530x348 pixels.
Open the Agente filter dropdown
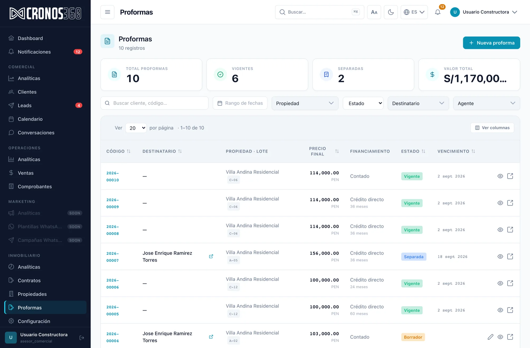tap(487, 103)
